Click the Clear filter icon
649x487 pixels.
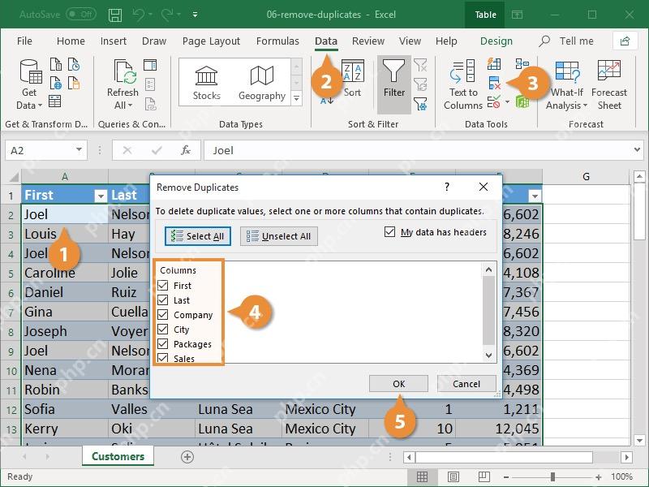pos(420,65)
